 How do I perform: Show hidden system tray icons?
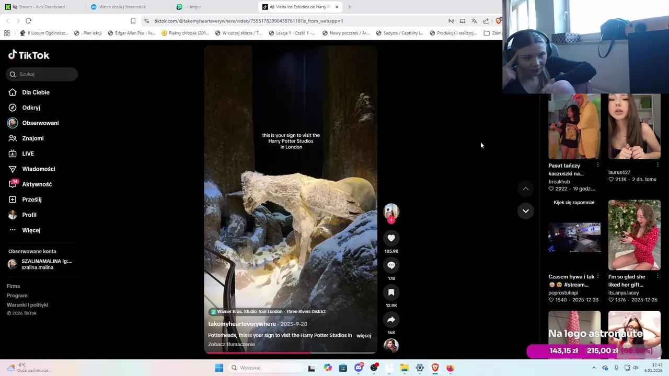[x=594, y=368]
